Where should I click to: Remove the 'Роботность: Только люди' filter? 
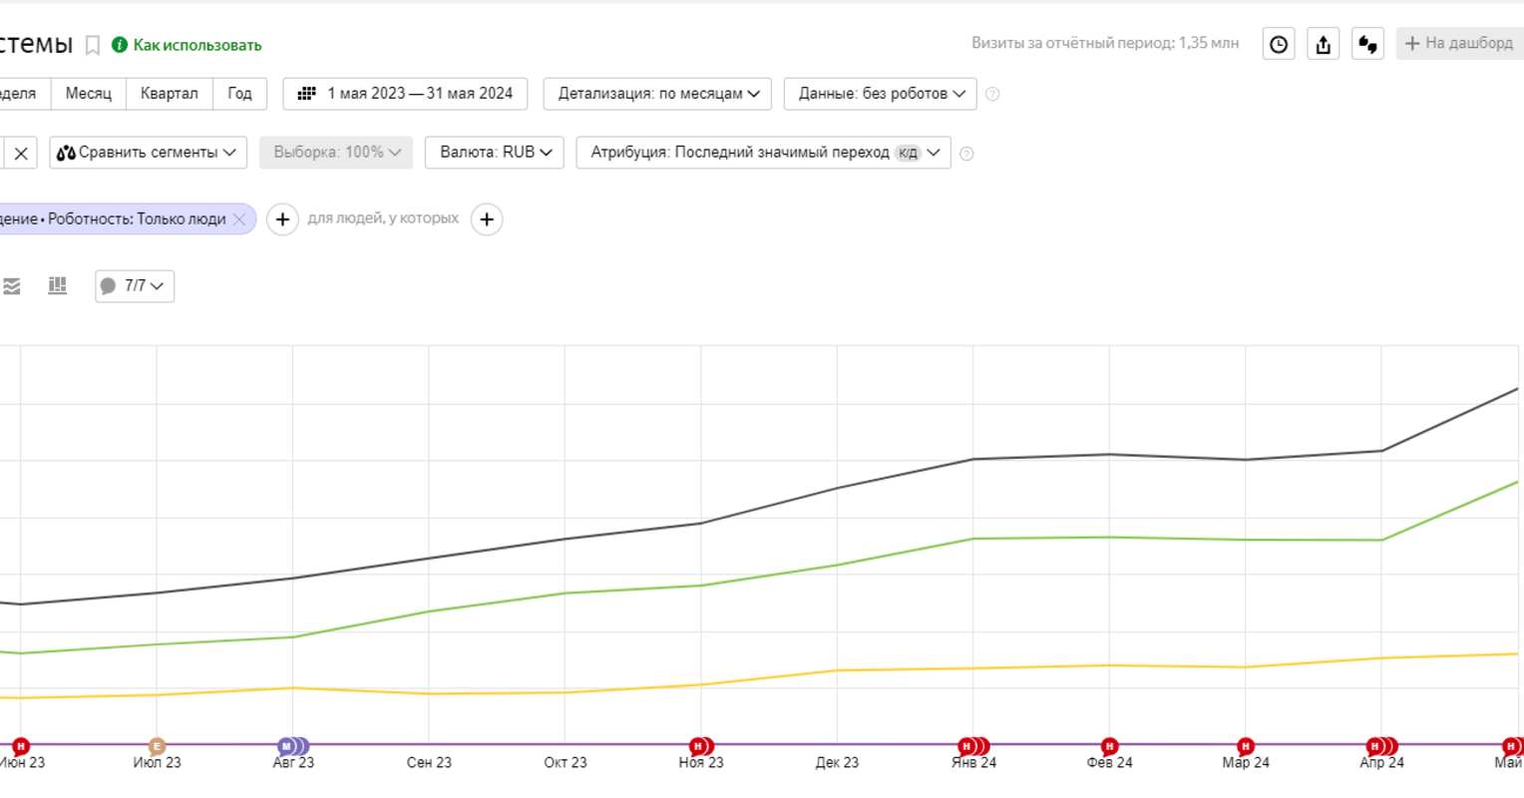click(x=239, y=219)
